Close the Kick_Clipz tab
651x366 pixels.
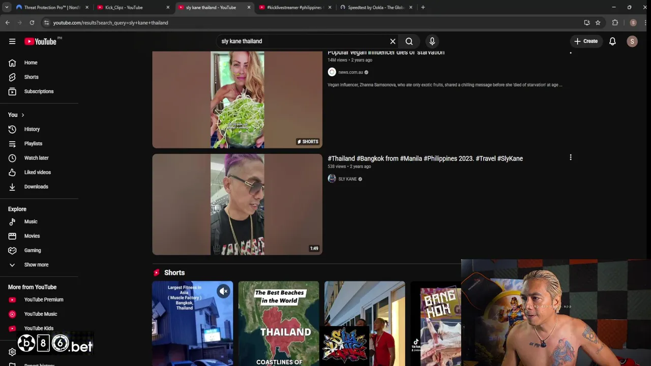coord(168,7)
